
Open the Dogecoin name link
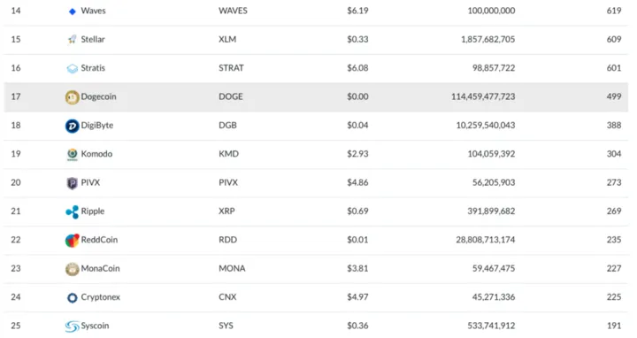point(99,96)
